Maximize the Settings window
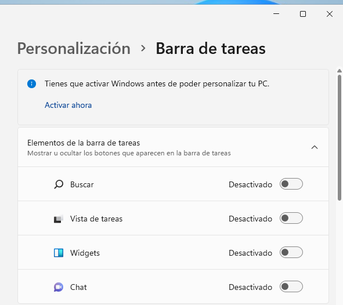Image resolution: width=343 pixels, height=305 pixels. [303, 14]
